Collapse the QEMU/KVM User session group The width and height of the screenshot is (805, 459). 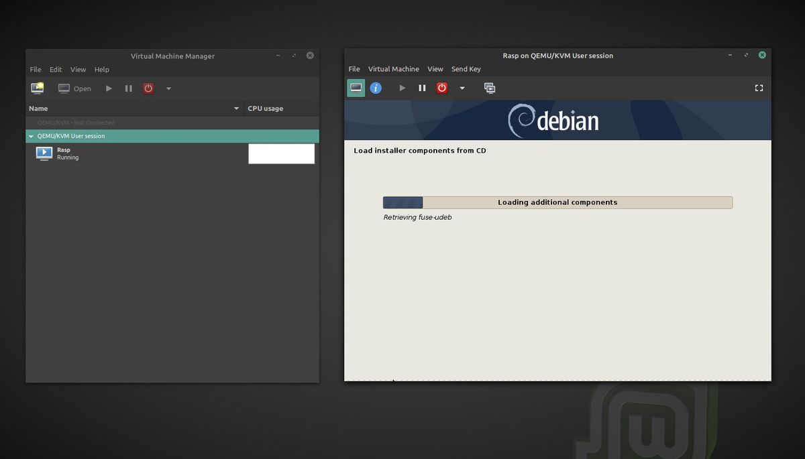(x=30, y=135)
